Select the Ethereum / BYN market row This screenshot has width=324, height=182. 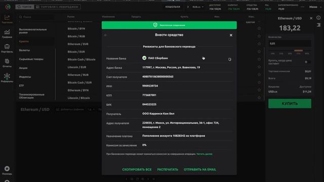pos(78,90)
